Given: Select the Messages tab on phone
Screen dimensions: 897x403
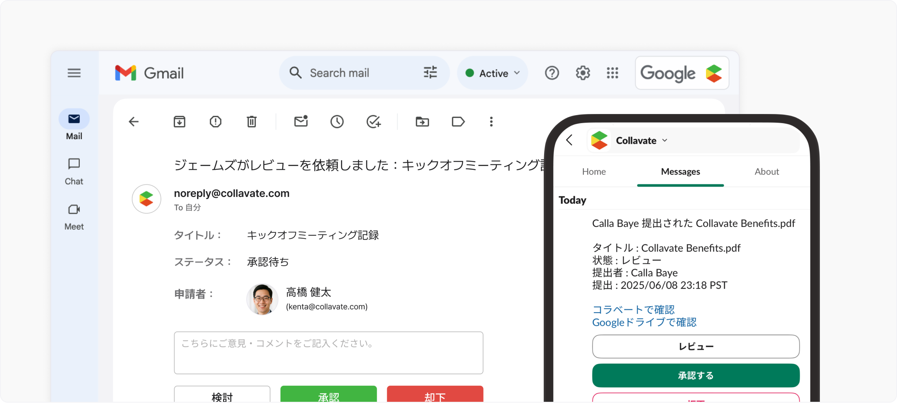Looking at the screenshot, I should pyautogui.click(x=681, y=172).
